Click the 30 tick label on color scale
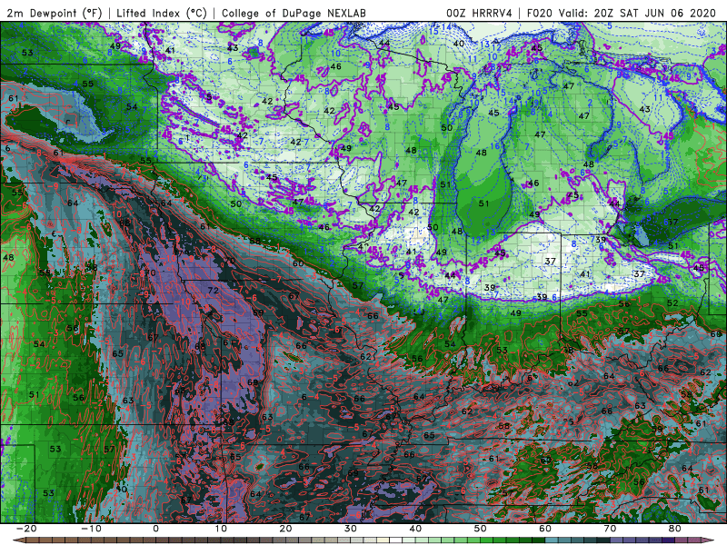This screenshot has width=727, height=545. click(x=351, y=529)
